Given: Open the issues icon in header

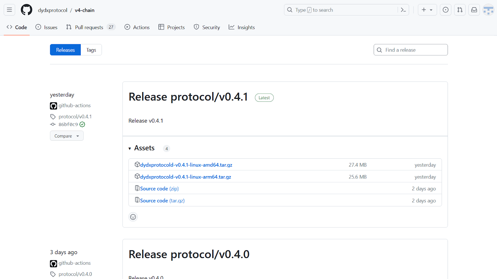Looking at the screenshot, I should pyautogui.click(x=445, y=10).
